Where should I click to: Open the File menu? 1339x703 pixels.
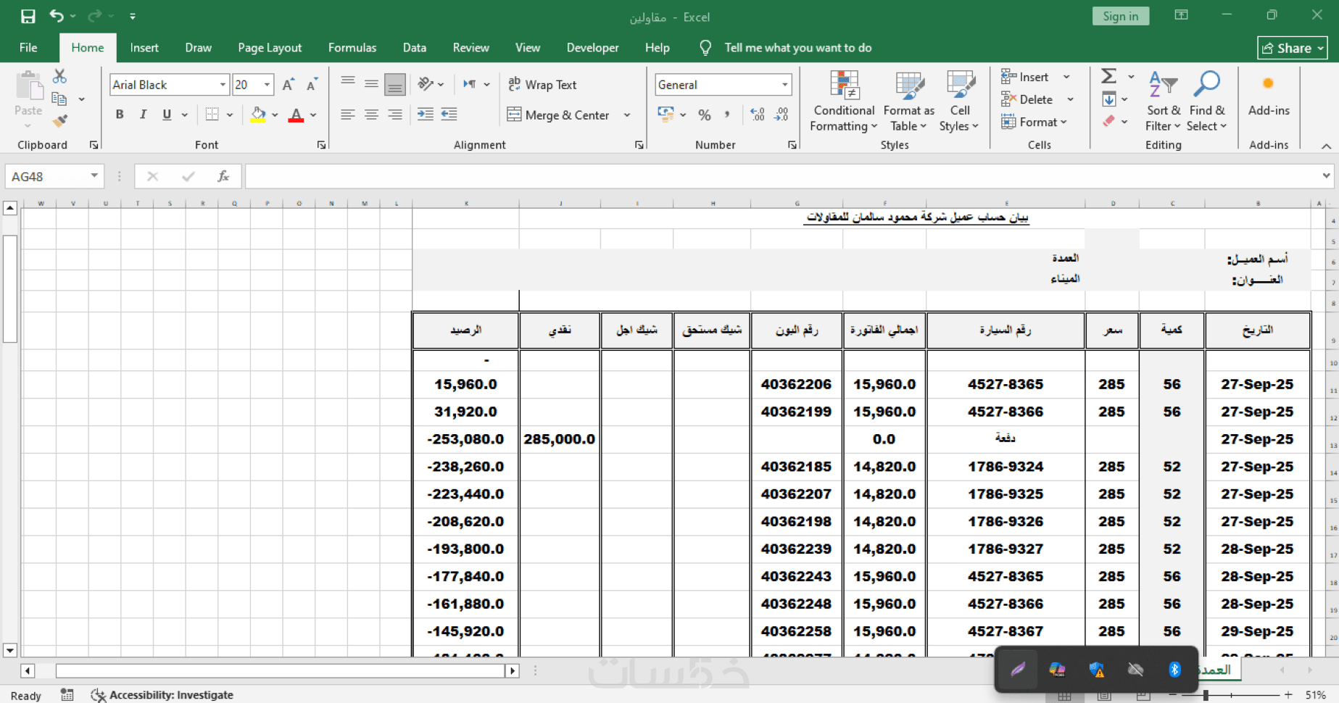point(28,47)
